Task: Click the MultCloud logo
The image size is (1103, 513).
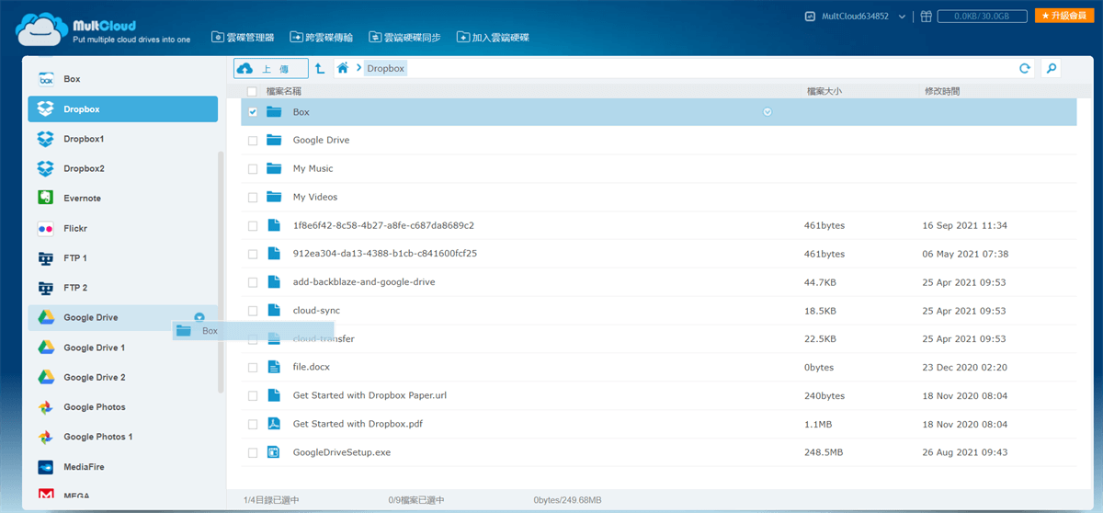Action: click(101, 28)
